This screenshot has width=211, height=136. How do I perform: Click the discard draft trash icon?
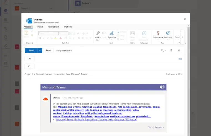coord(171,50)
